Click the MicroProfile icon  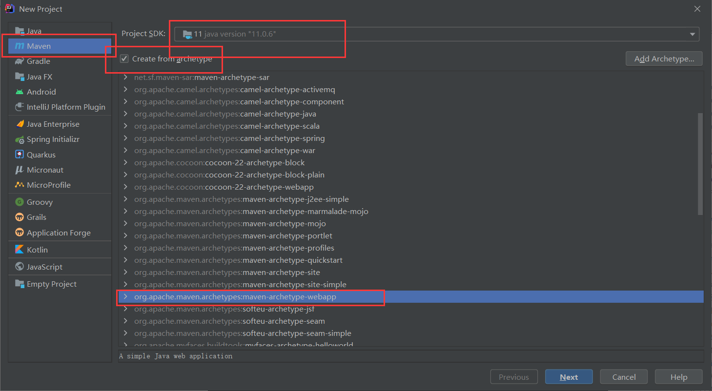[x=20, y=185]
